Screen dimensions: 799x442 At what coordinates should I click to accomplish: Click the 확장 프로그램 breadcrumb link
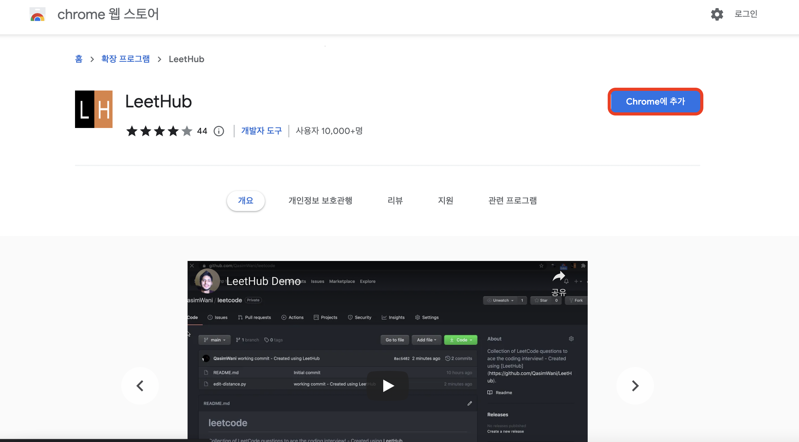125,59
